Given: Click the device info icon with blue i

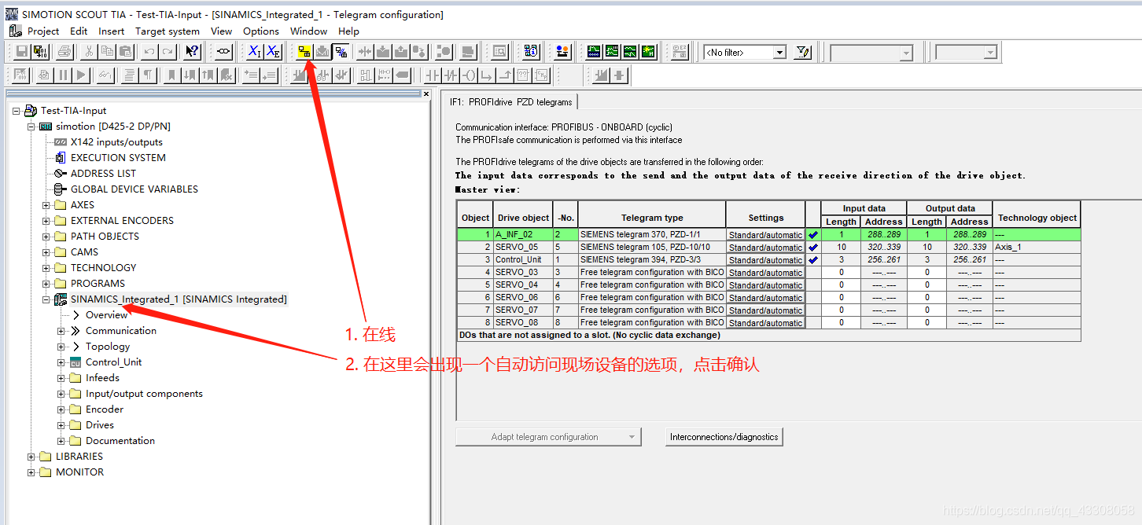Looking at the screenshot, I should [531, 52].
